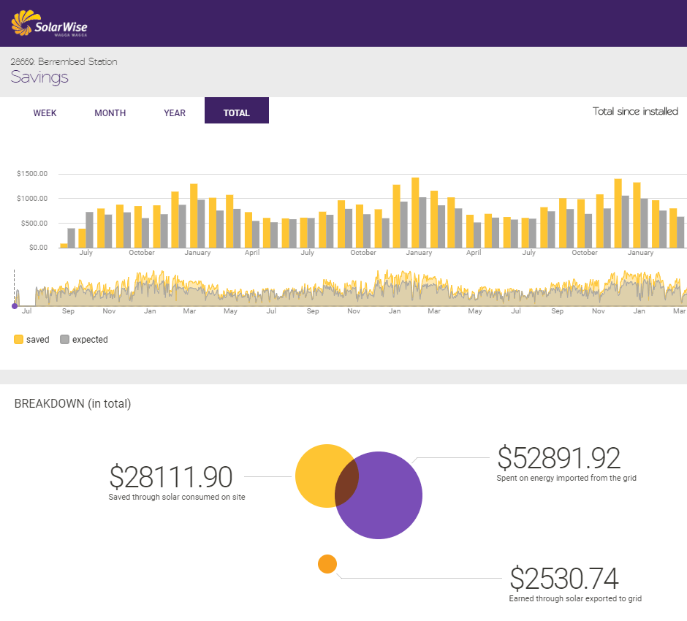Click the $2530.74 export earnings amount
Viewport: 687px width, 621px height.
click(x=564, y=579)
